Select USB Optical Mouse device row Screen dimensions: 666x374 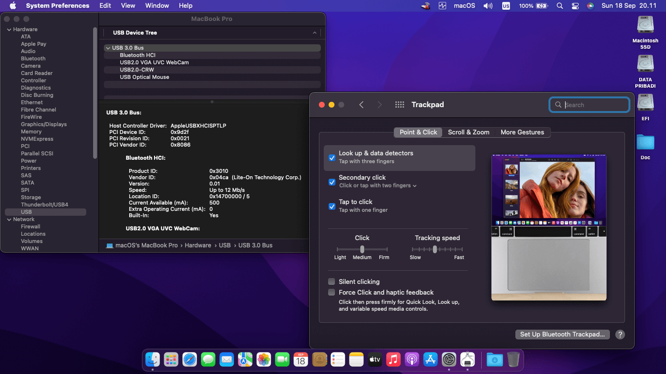click(212, 77)
